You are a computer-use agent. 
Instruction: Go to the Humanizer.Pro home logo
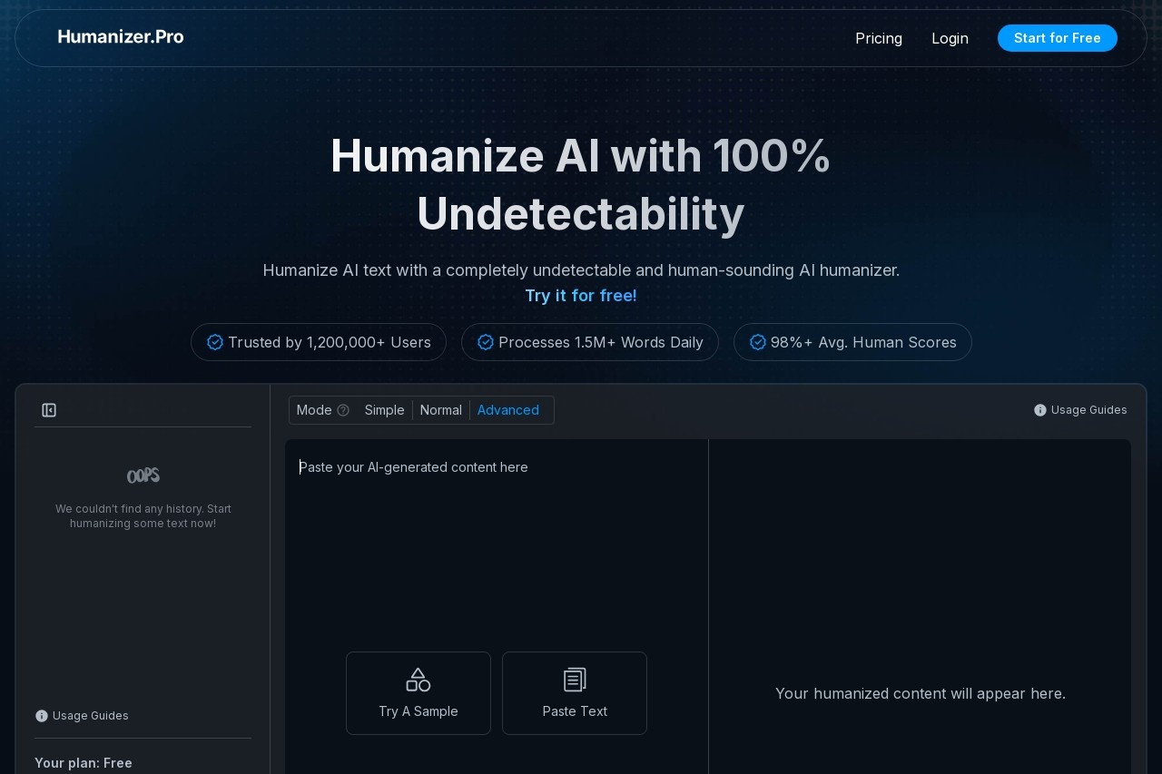click(x=121, y=37)
